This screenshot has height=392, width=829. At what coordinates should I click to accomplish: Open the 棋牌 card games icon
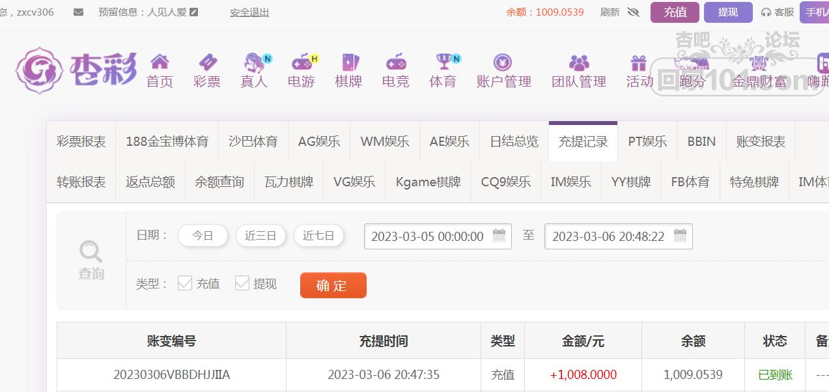(348, 63)
